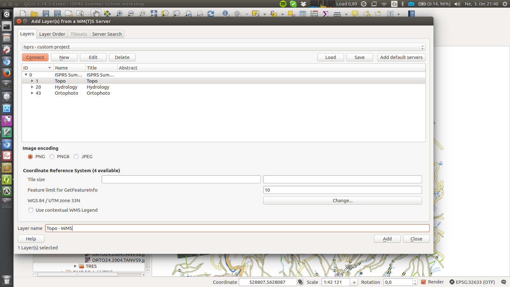Switch to the Layer Order tab
The image size is (510, 287).
52,34
